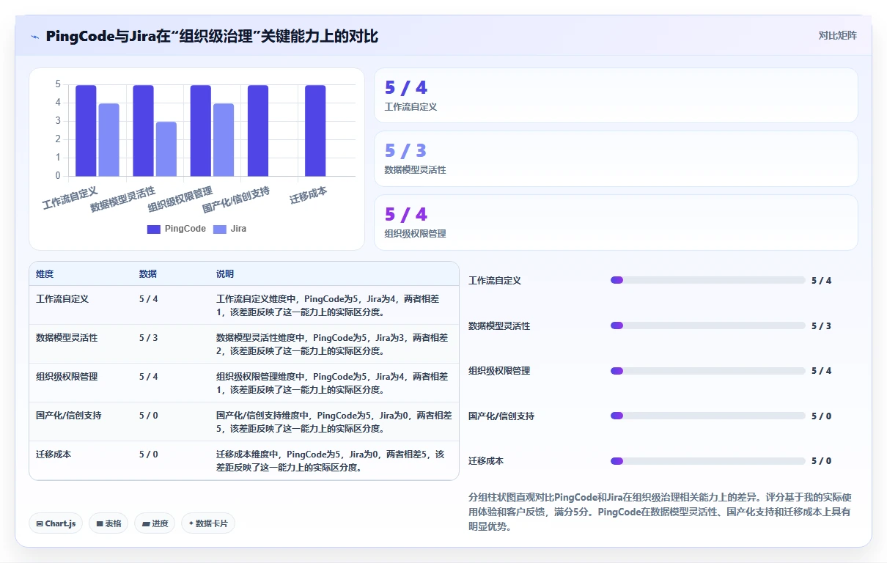887x563 pixels.
Task: Click the 5 / 3 value beside the progress bar
Action: [x=821, y=326]
